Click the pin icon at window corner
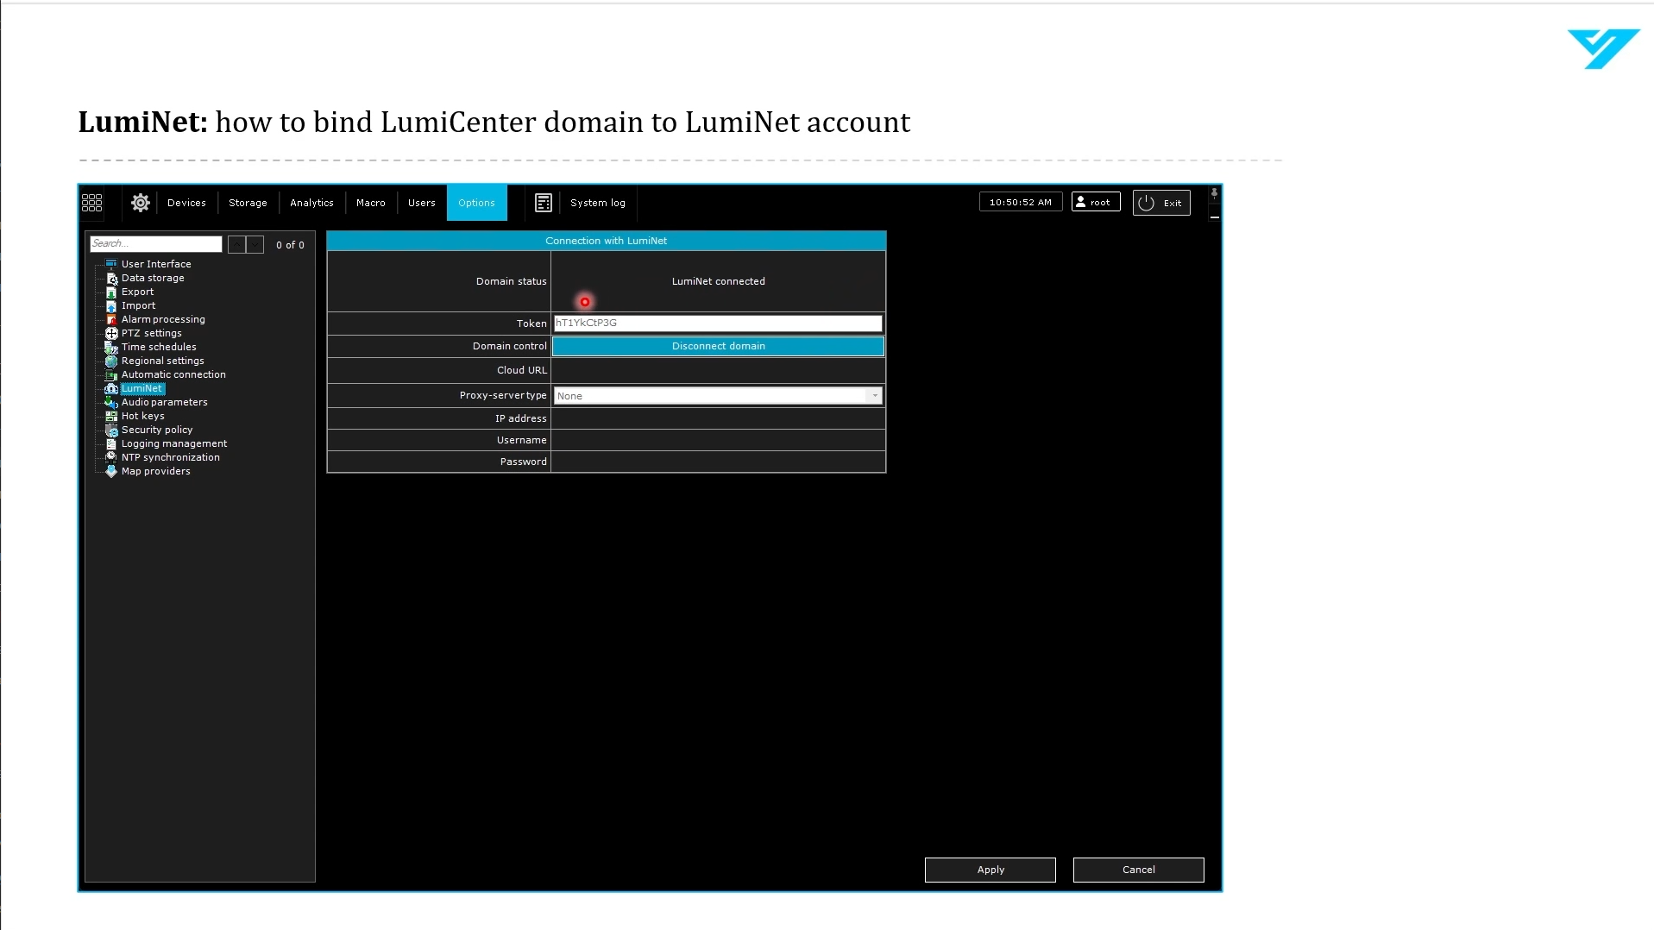The image size is (1654, 930). (x=1214, y=193)
